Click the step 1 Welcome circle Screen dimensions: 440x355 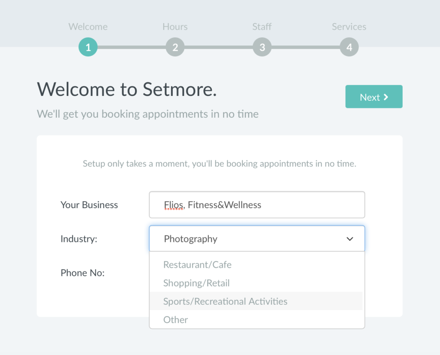pos(88,47)
